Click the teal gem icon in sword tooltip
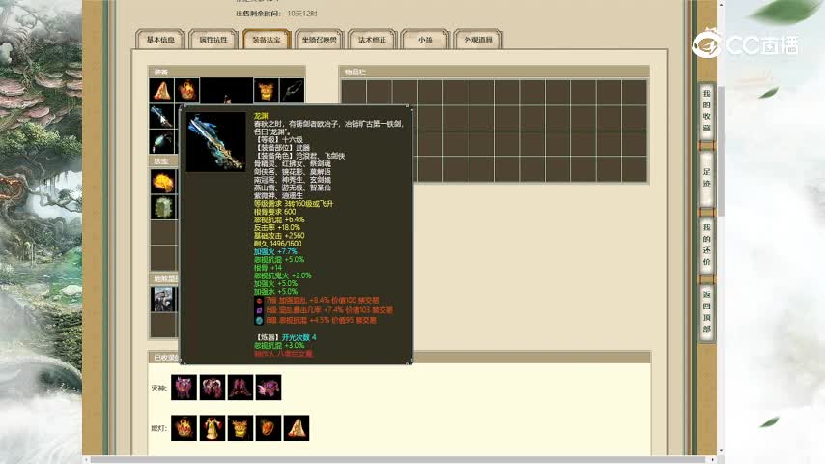Image resolution: width=825 pixels, height=464 pixels. click(259, 320)
